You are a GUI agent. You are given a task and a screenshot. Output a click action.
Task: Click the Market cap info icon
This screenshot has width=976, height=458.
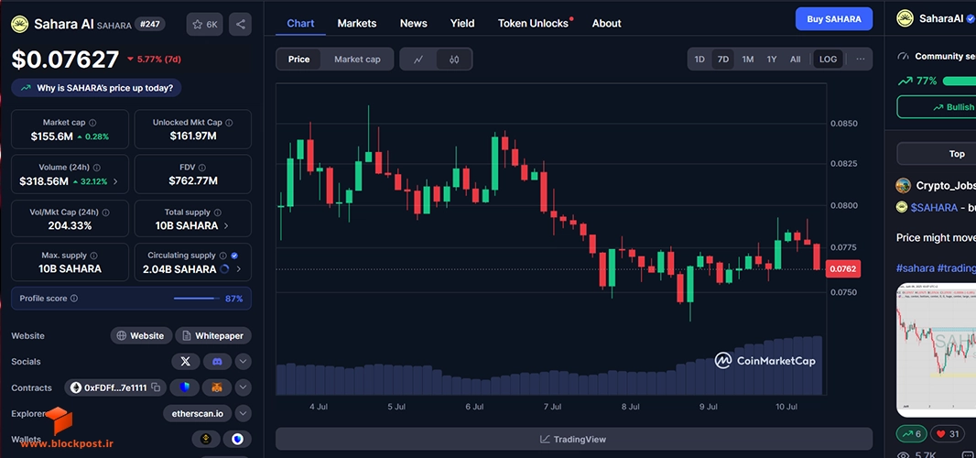pos(92,123)
